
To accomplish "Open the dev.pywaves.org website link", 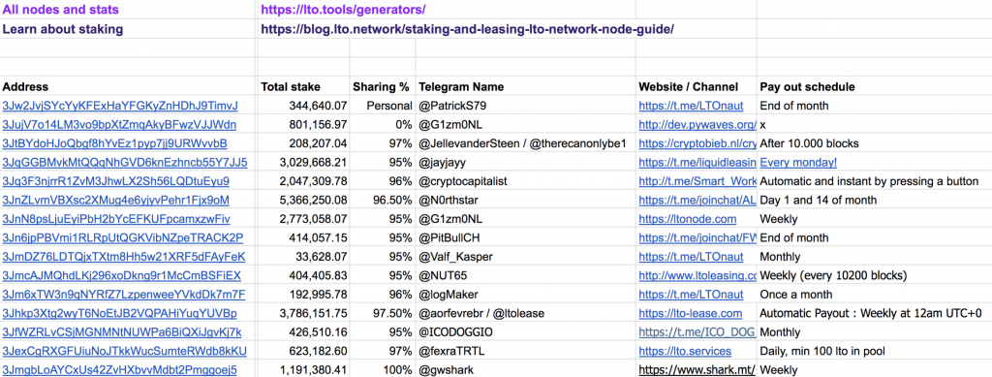I will pyautogui.click(x=697, y=125).
